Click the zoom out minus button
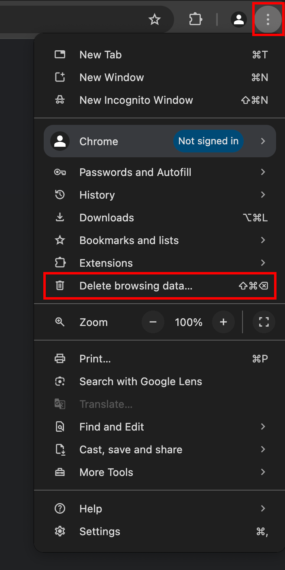This screenshot has height=570, width=285. (153, 322)
